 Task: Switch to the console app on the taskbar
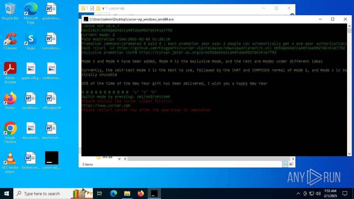coord(154,193)
